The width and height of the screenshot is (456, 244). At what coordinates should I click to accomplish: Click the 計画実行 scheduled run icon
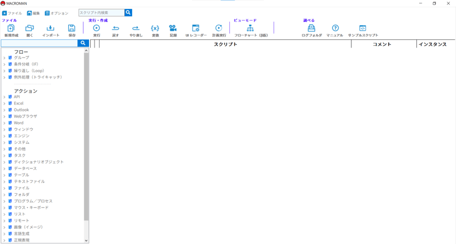[219, 28]
